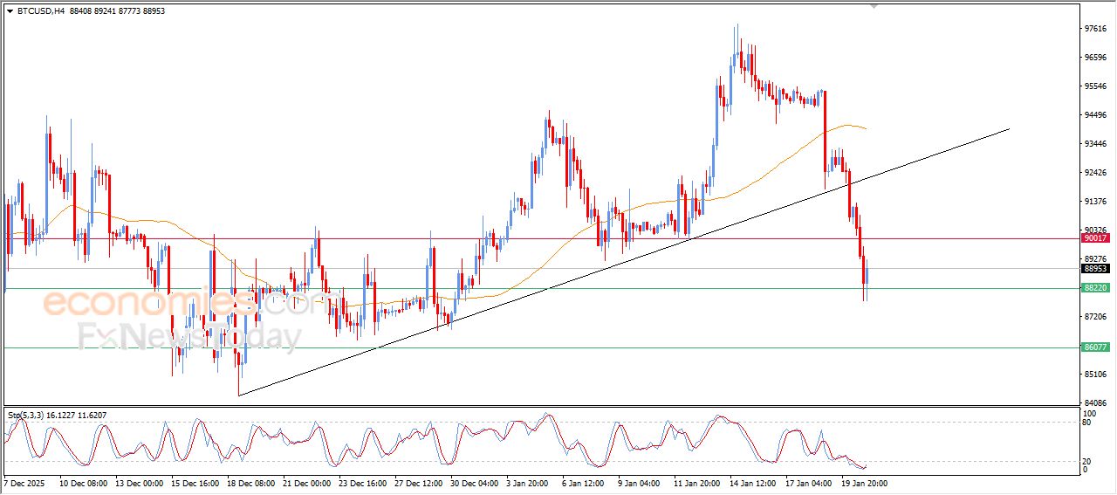
Task: Select the green 88220 price label
Action: click(1094, 287)
